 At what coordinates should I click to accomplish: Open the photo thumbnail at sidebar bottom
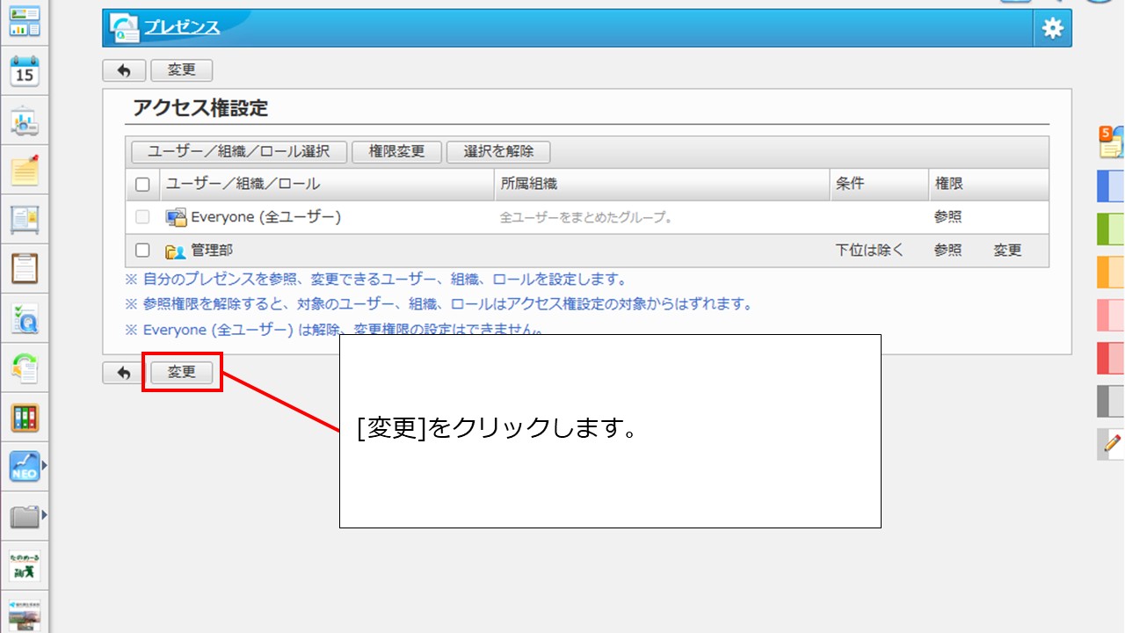[x=25, y=615]
